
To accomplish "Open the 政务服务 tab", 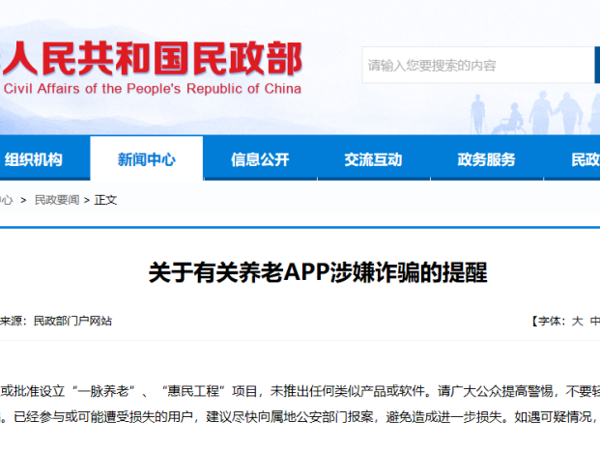I will coord(486,159).
